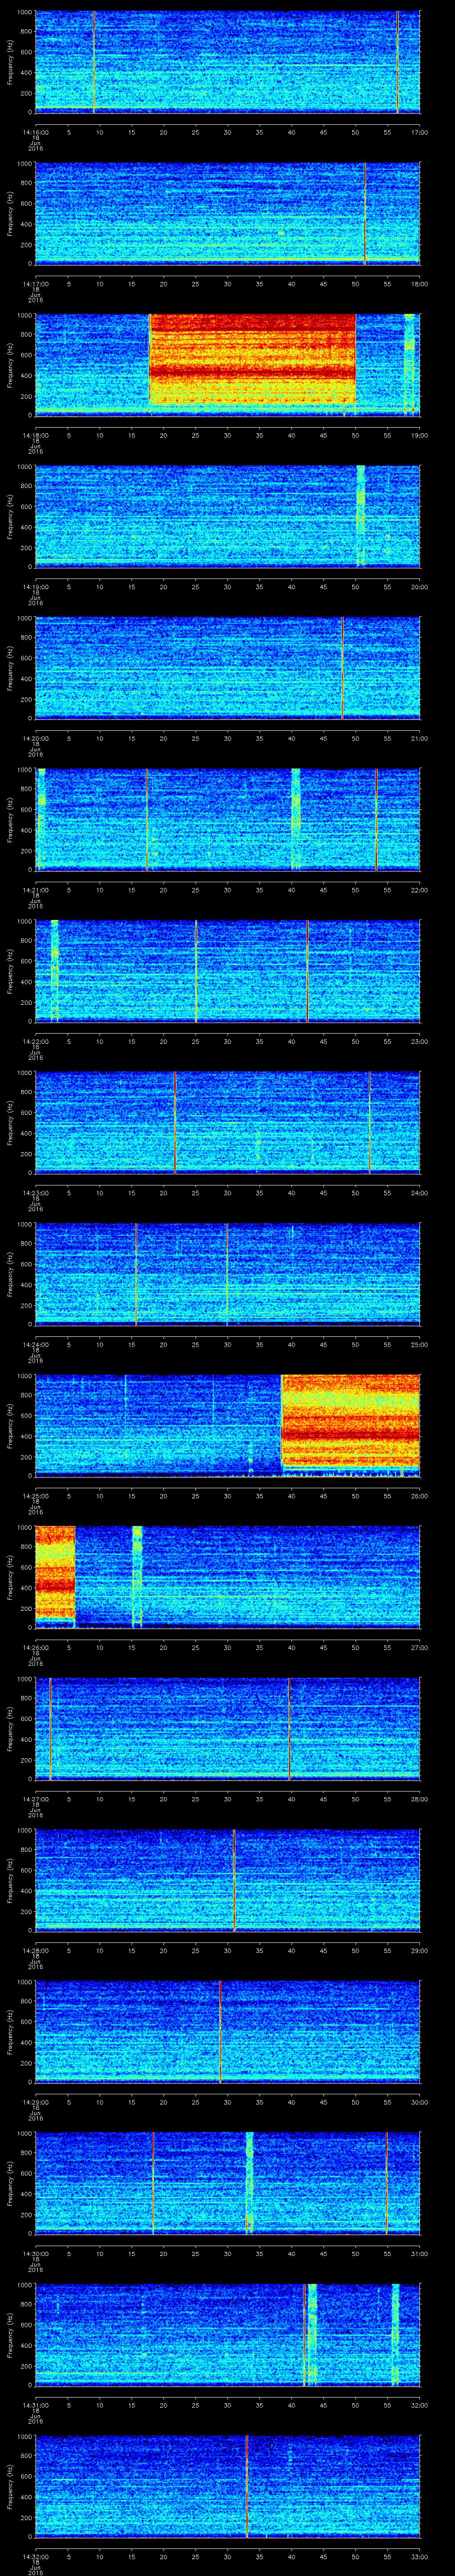Click the 14:19:00 start time label

(35, 587)
